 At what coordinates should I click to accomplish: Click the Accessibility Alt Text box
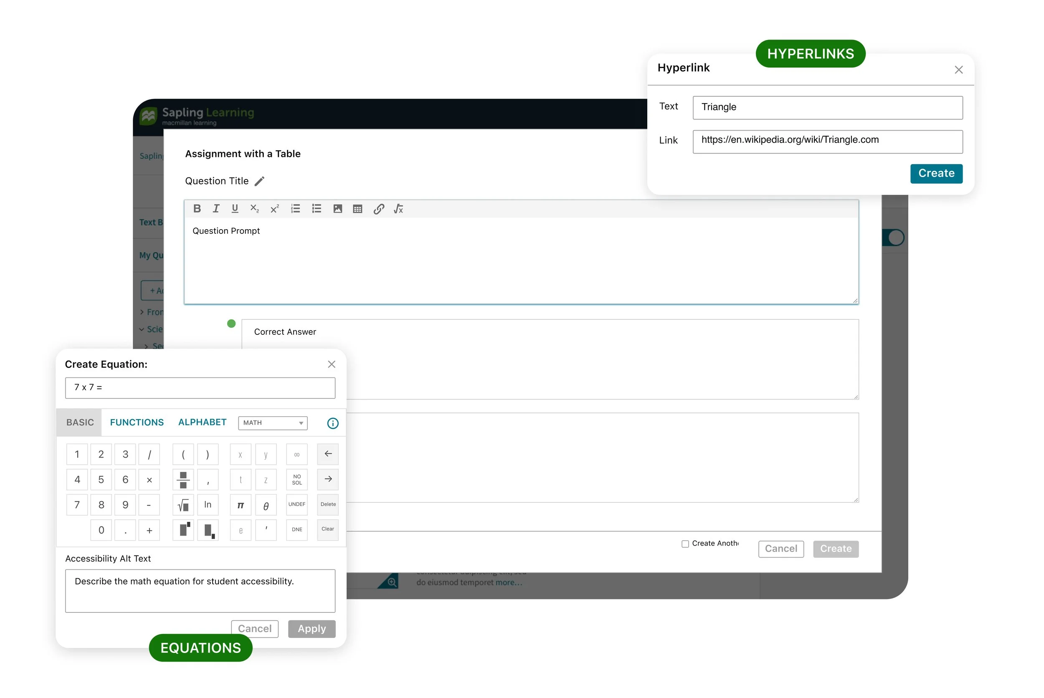(200, 591)
